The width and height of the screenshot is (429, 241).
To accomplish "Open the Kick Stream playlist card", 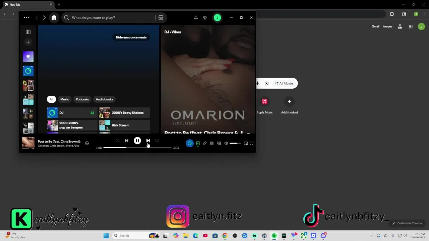I will point(125,125).
